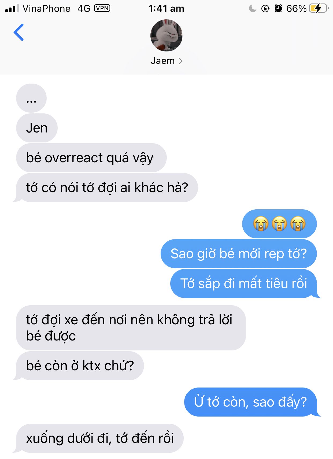Tap the battery charging icon
Image resolution: width=333 pixels, height=459 pixels.
319,8
